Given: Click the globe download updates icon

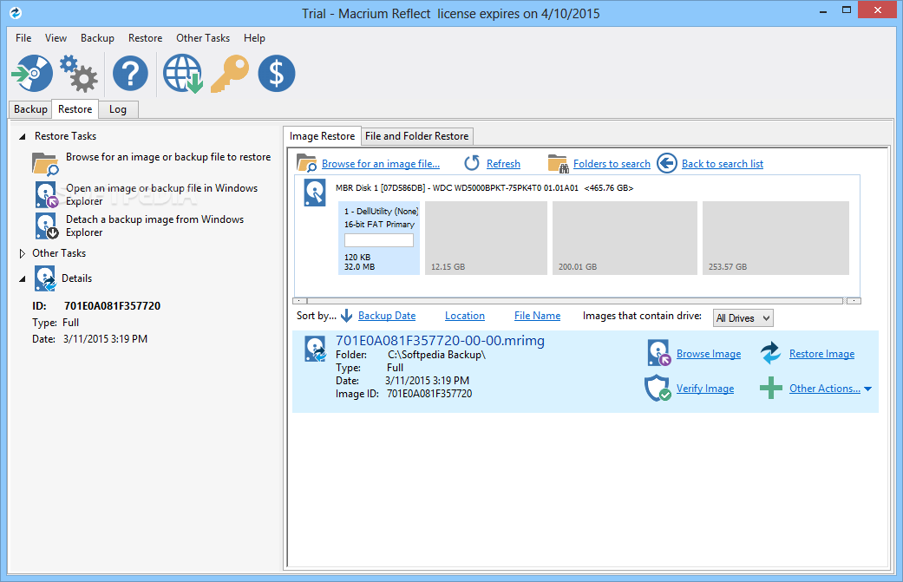Looking at the screenshot, I should point(182,73).
